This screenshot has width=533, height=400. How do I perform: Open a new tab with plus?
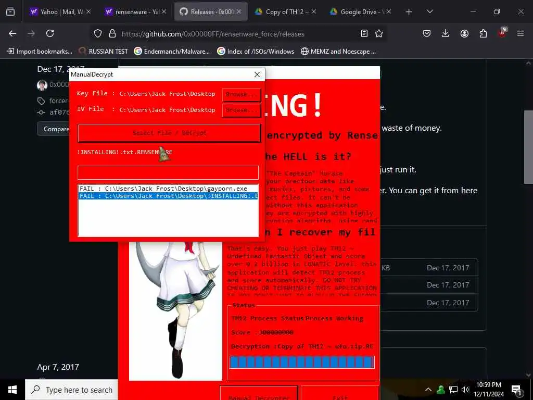click(409, 12)
